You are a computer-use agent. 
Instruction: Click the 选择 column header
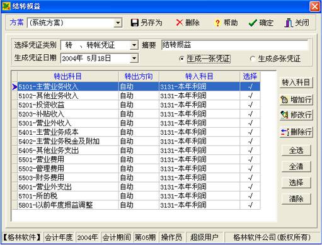pyautogui.click(x=250, y=76)
